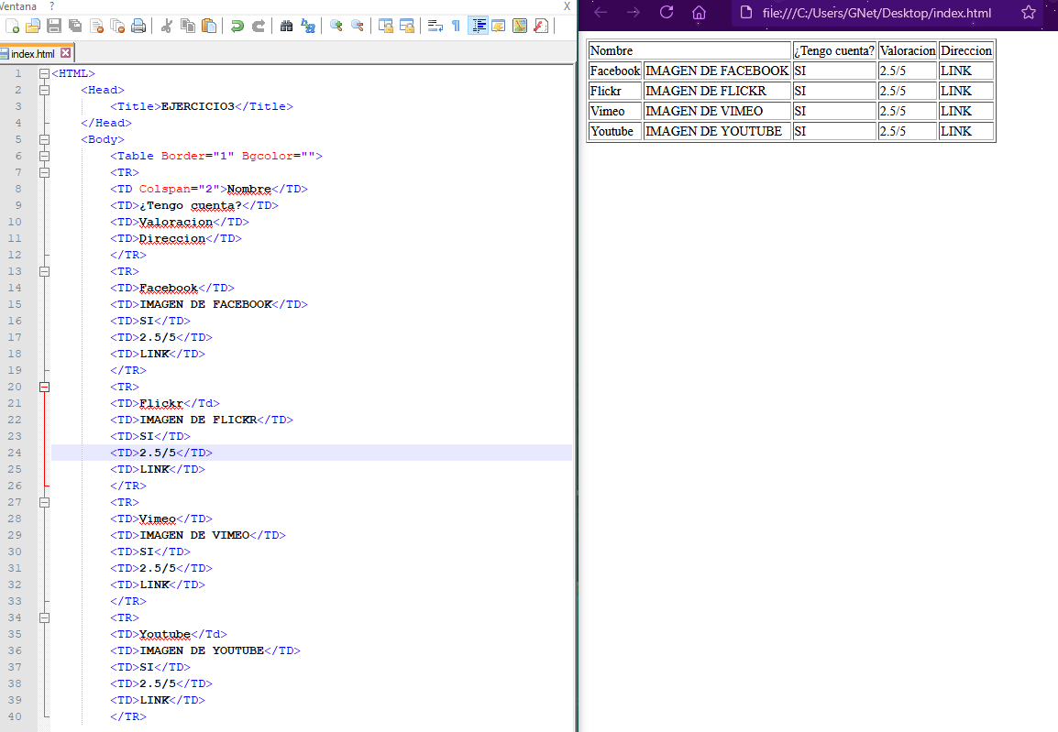Click the Zoom in magnifier icon
This screenshot has height=732, width=1058.
tap(336, 26)
